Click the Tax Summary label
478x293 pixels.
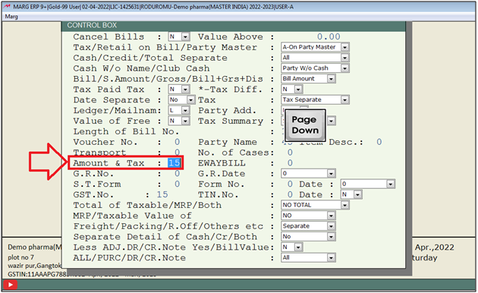point(231,121)
